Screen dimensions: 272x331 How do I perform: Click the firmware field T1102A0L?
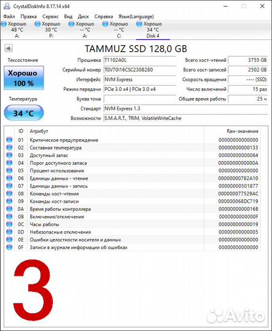(140, 60)
